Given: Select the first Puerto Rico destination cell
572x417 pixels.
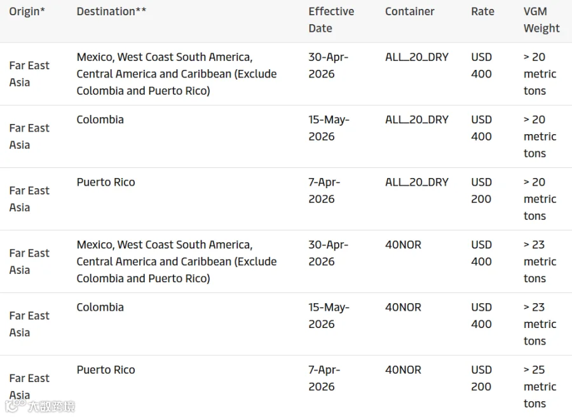Looking at the screenshot, I should pyautogui.click(x=106, y=182).
